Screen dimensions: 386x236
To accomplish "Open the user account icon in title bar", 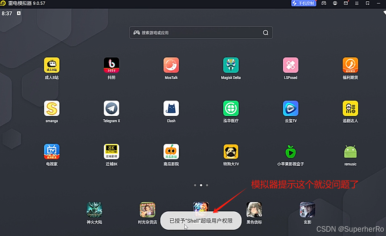I will click(335, 3).
